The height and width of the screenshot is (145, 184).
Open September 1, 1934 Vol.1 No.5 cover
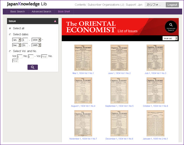coord(119,90)
